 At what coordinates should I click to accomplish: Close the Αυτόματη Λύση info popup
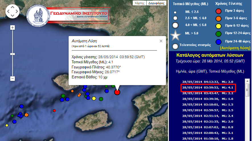(x=161, y=41)
